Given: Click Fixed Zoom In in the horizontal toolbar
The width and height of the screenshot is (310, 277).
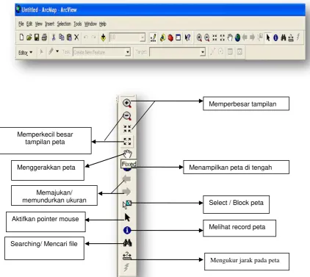Looking at the screenshot, I should click(x=215, y=37).
